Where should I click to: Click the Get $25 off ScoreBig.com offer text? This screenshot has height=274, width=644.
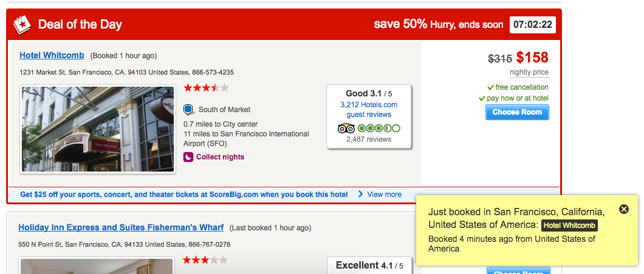tap(184, 195)
